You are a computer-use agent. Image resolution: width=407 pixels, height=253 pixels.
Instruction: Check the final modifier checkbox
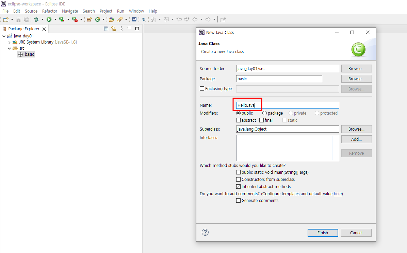point(262,120)
